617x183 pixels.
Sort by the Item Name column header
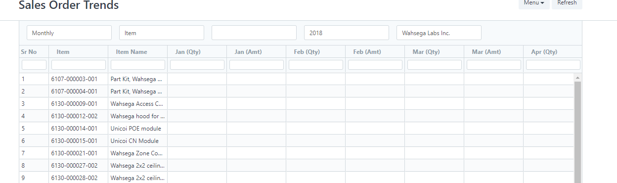click(132, 51)
